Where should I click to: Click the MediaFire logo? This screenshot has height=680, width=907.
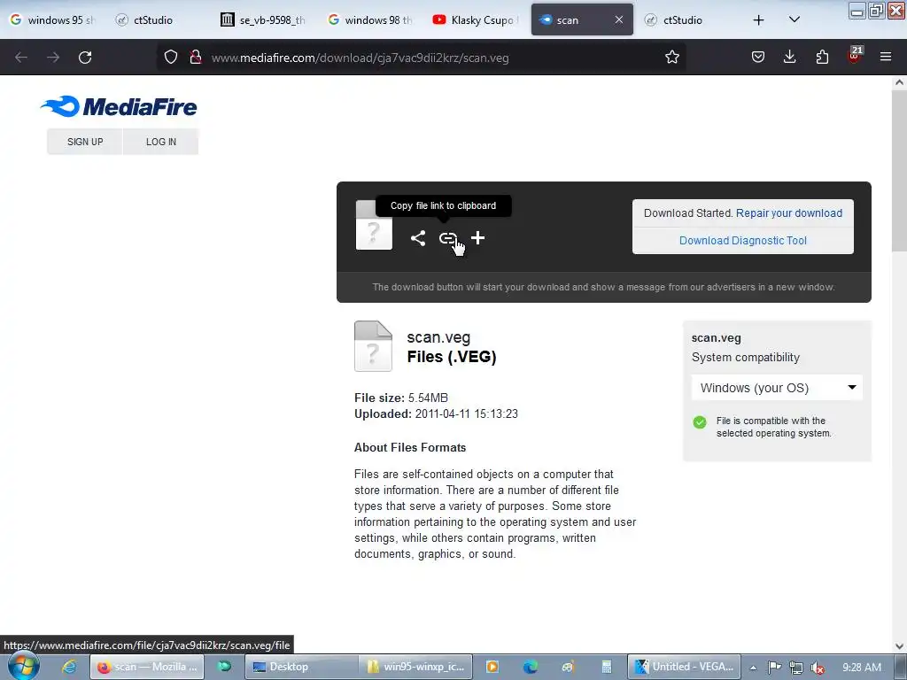(x=119, y=106)
